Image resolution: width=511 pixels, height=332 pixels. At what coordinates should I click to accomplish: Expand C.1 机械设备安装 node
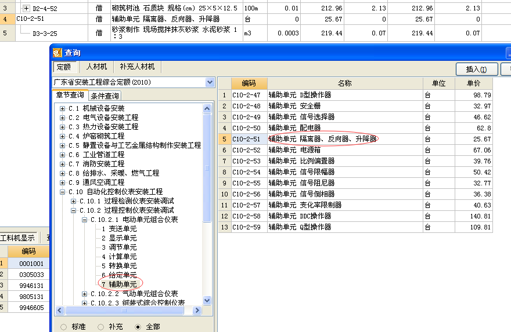[x=62, y=108]
